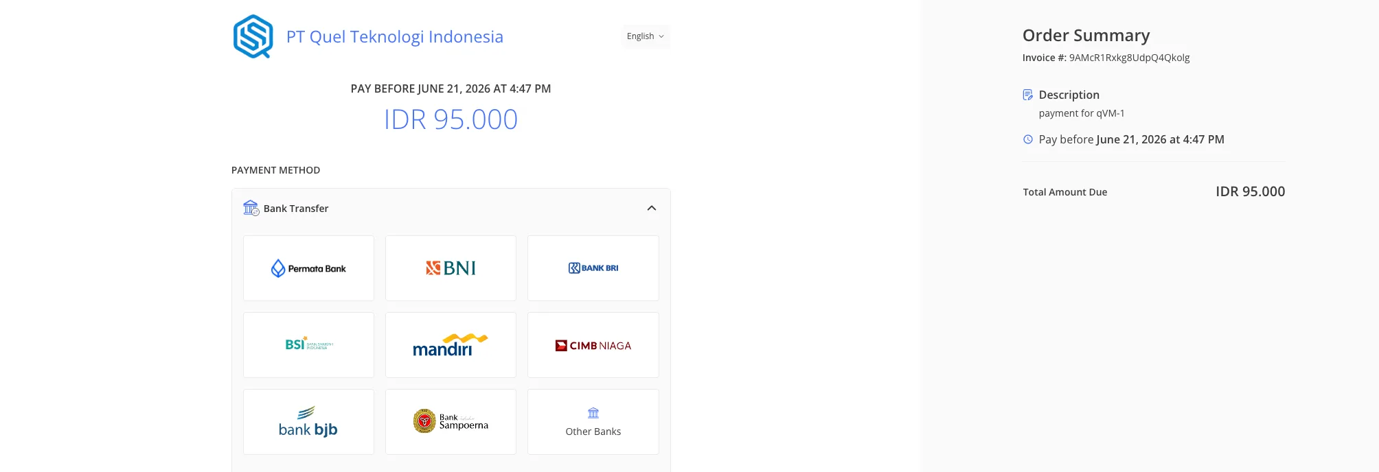Collapse the Bank Transfer section chevron

coord(652,208)
